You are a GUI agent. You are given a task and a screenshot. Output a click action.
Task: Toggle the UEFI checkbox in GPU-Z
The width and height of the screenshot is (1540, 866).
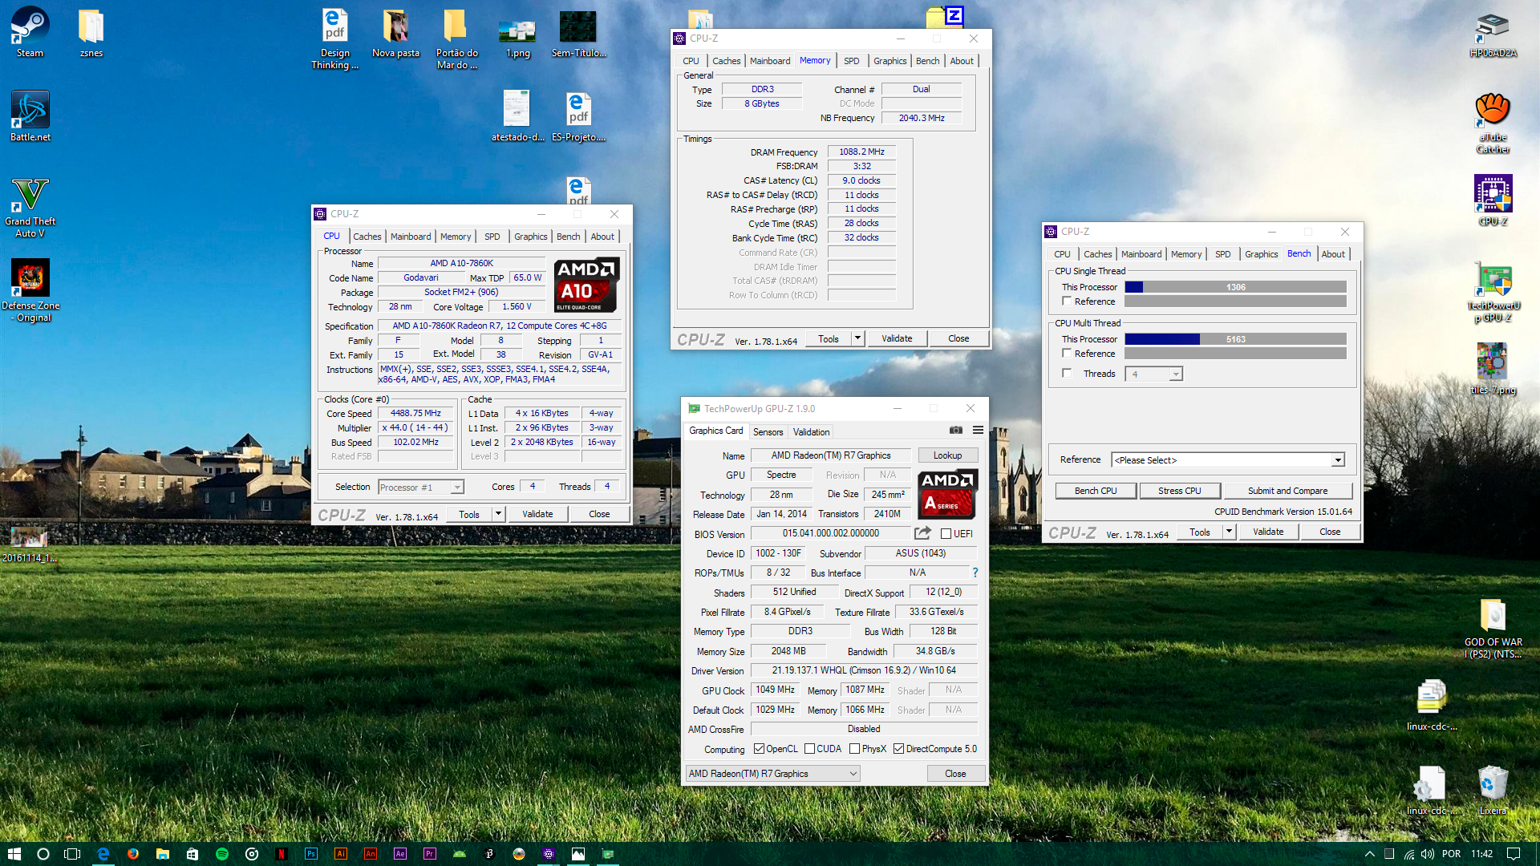point(946,534)
